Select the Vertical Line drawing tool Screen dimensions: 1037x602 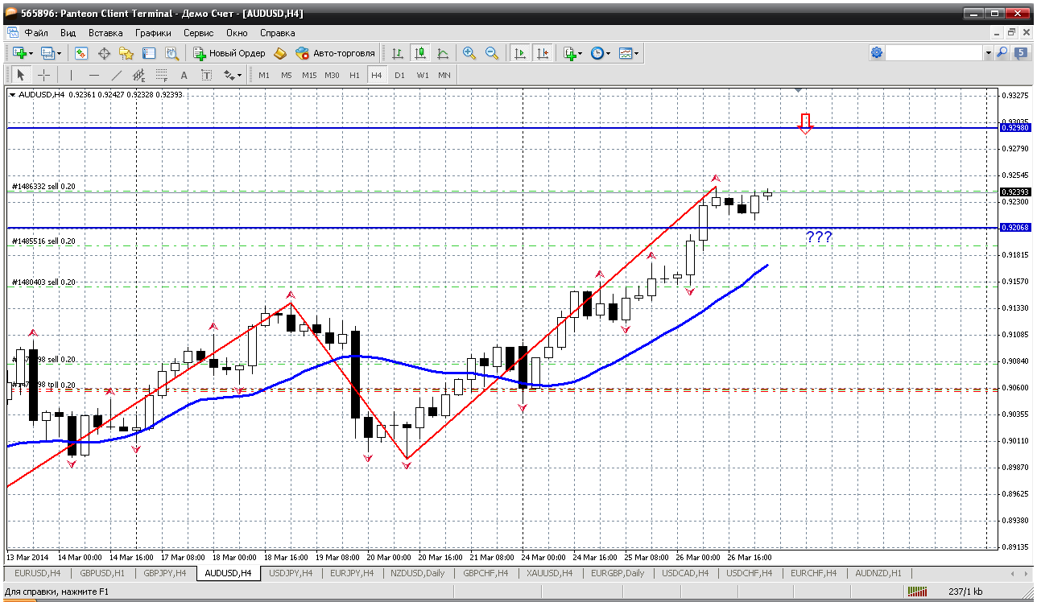tap(71, 75)
